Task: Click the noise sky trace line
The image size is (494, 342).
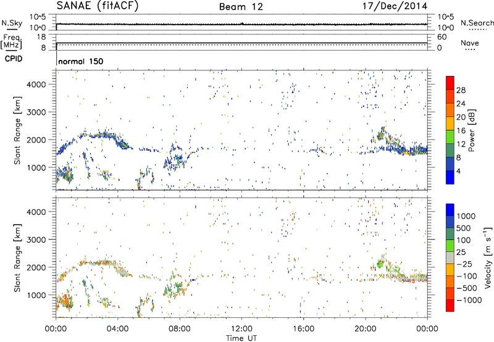Action: point(241,24)
